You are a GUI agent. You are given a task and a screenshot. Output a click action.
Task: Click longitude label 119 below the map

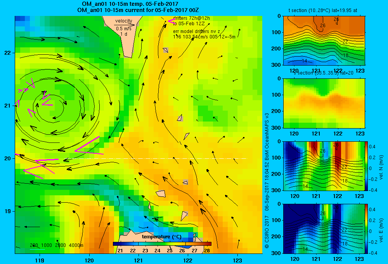pyautogui.click(x=40, y=260)
